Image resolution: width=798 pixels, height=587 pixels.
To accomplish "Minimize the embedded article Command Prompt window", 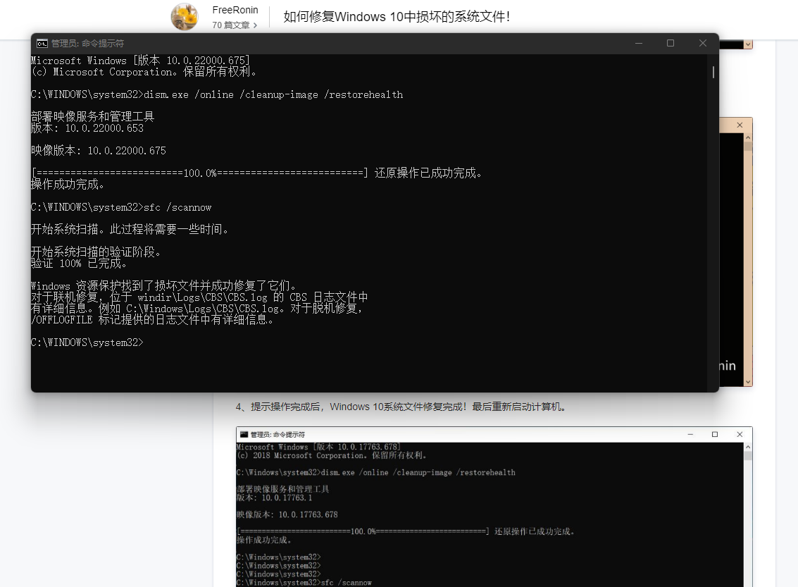I will [690, 434].
